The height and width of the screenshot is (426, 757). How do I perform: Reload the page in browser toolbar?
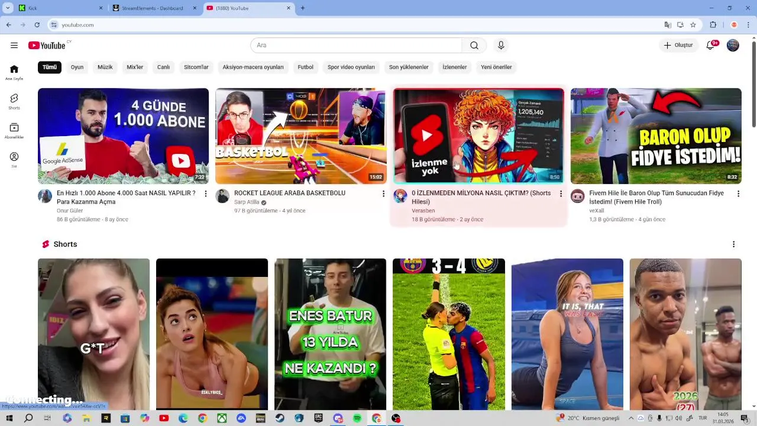pos(37,25)
